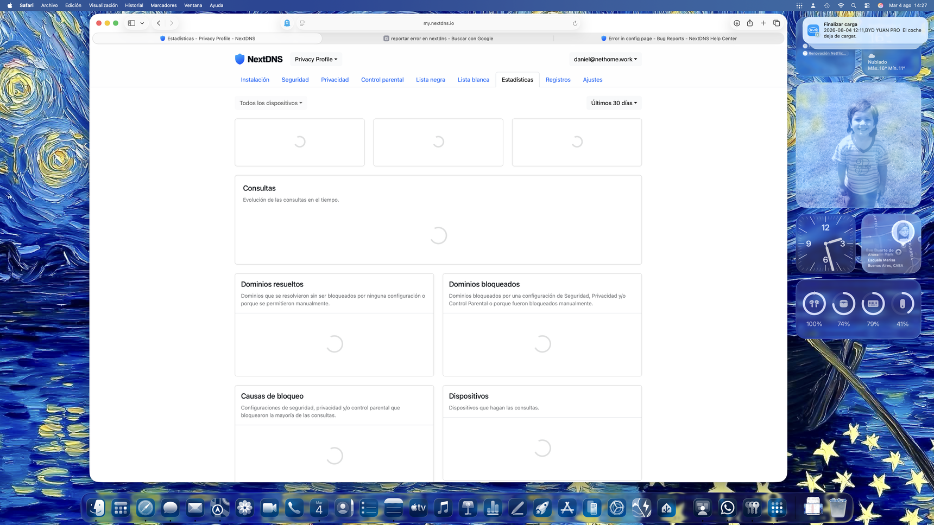Click the Safari forward arrow
The image size is (934, 525).
pyautogui.click(x=172, y=23)
